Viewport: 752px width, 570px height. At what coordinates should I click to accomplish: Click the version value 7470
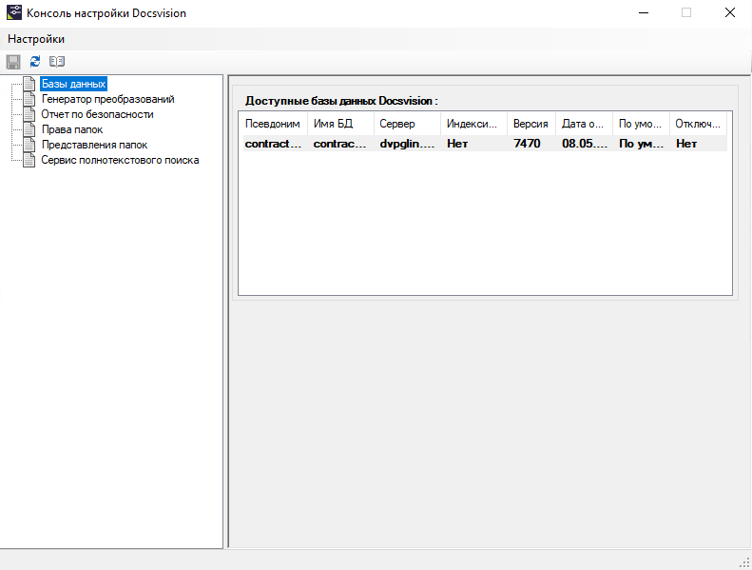coord(527,144)
